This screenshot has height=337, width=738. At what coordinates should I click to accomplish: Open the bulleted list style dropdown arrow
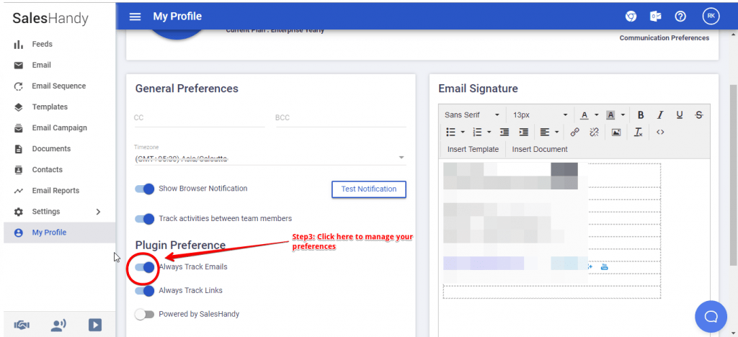(x=463, y=132)
